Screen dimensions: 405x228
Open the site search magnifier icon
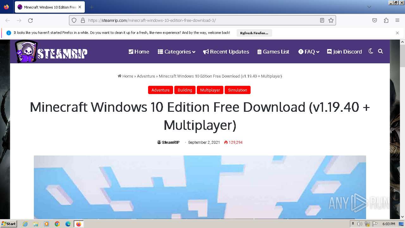point(380,51)
